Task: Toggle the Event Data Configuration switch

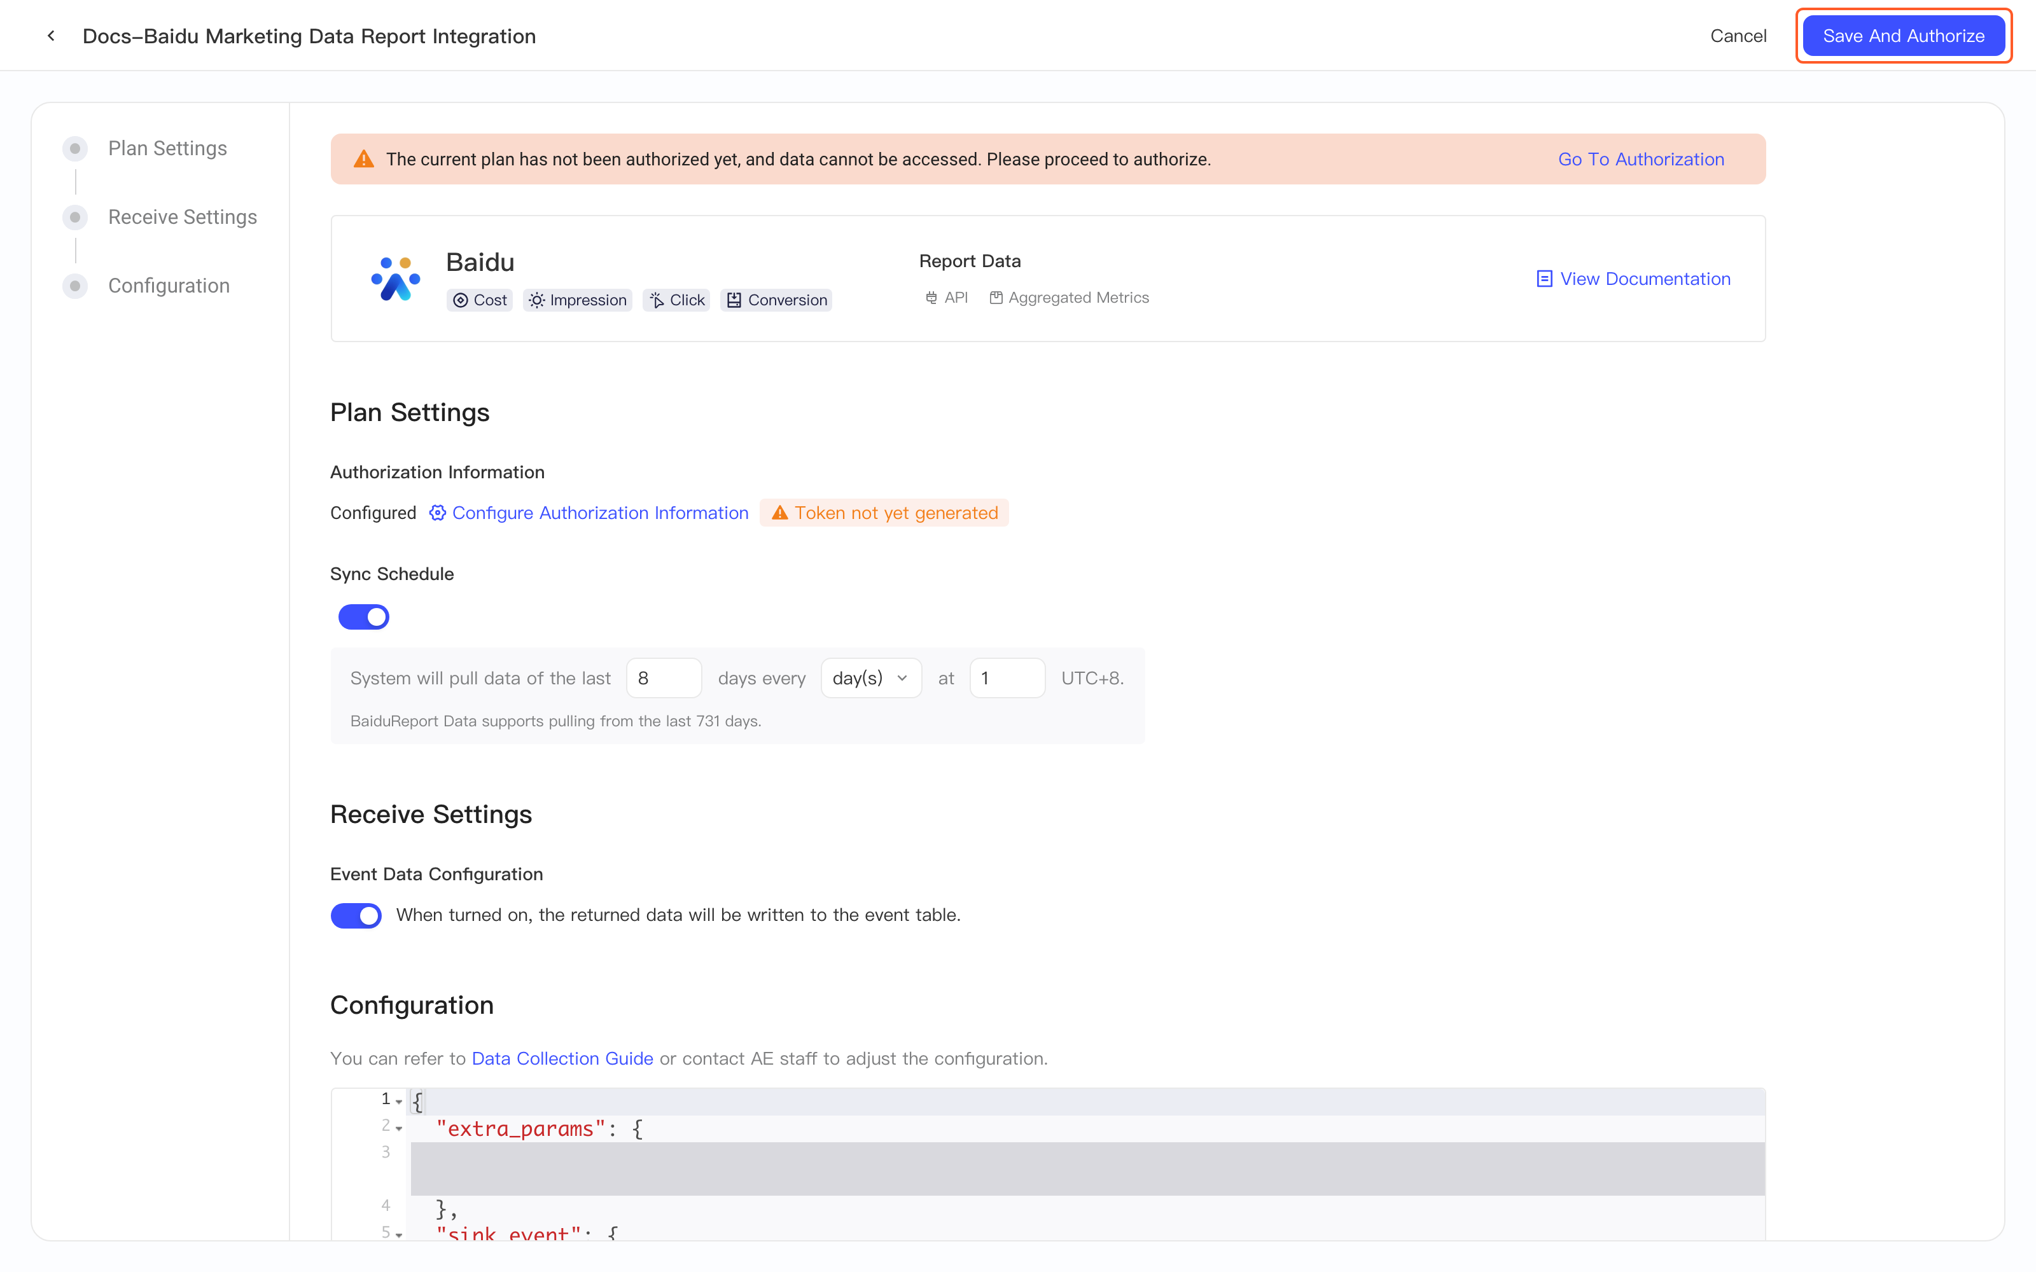Action: 356,915
